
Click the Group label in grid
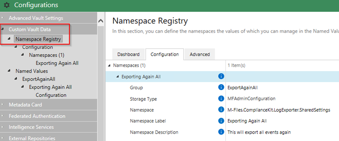coord(136,87)
